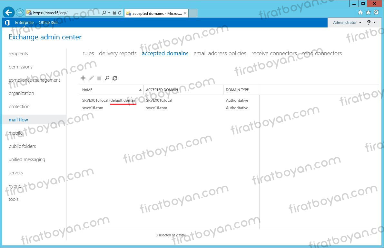Click the Office logo icon in blue bar

click(x=7, y=23)
